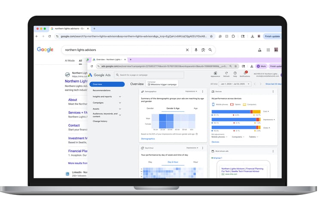
Task: Go back in the Google search window
Action: pyautogui.click(x=37, y=37)
